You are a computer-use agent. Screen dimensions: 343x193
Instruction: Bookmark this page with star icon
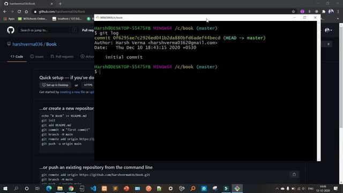(293, 12)
